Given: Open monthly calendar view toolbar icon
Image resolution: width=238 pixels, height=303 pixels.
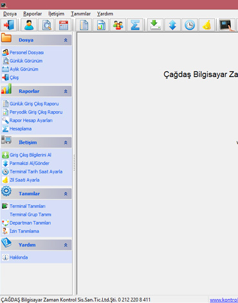Looking at the screenshot, I should (x=64, y=25).
